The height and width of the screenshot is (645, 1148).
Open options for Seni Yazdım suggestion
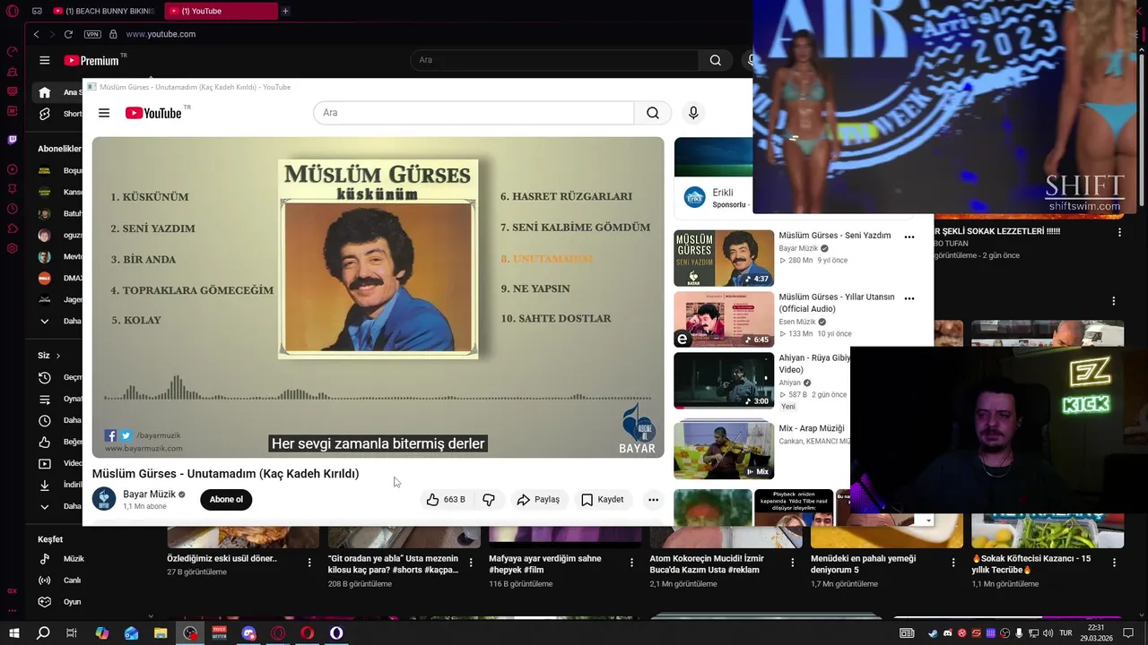tap(909, 237)
